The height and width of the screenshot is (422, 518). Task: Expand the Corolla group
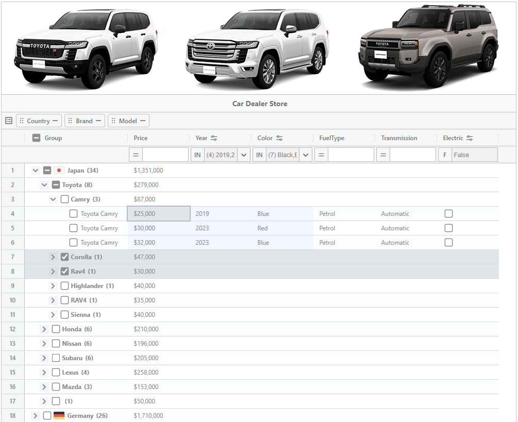53,257
